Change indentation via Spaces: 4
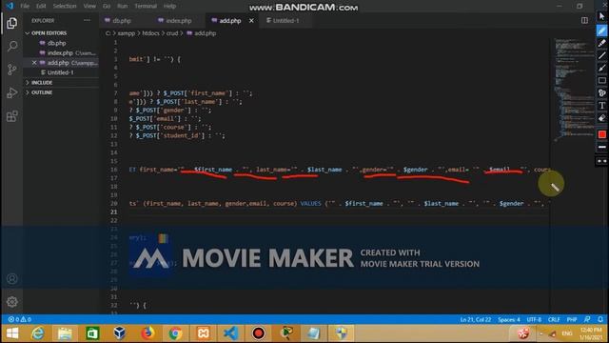609x343 pixels. (x=509, y=319)
